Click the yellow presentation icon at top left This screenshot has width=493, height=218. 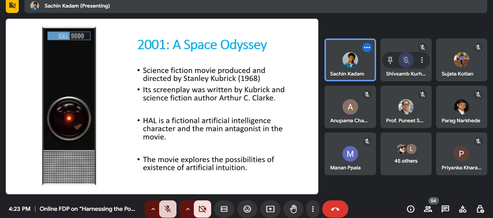click(x=12, y=6)
